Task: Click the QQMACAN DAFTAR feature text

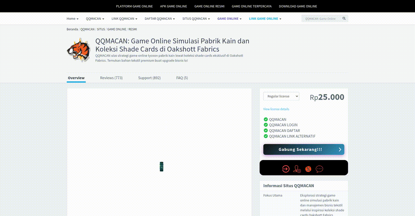Action: [x=284, y=131]
